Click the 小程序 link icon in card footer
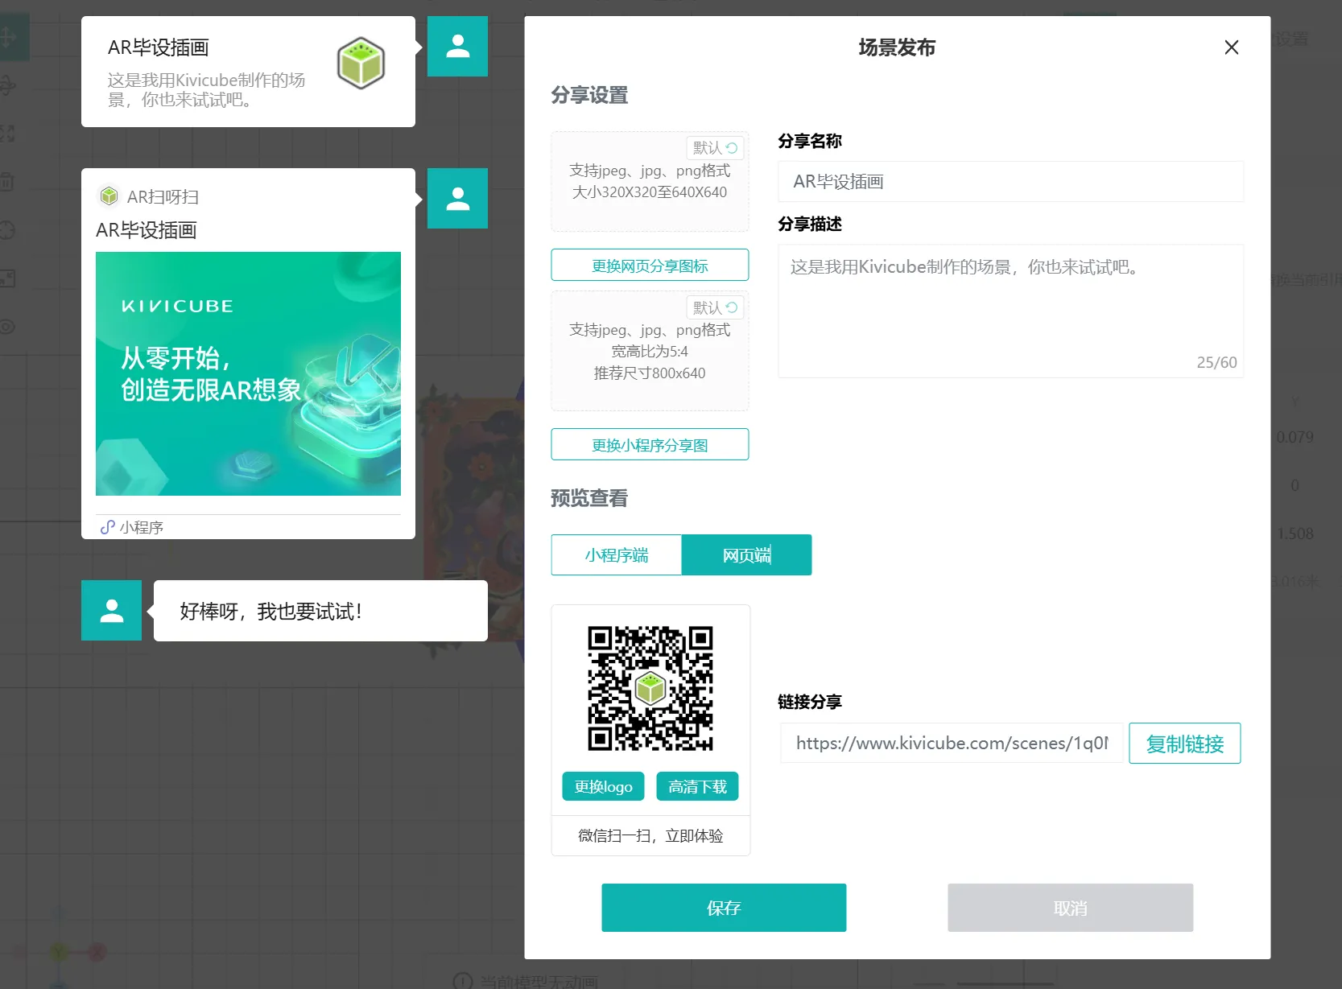This screenshot has height=989, width=1342. tap(107, 527)
